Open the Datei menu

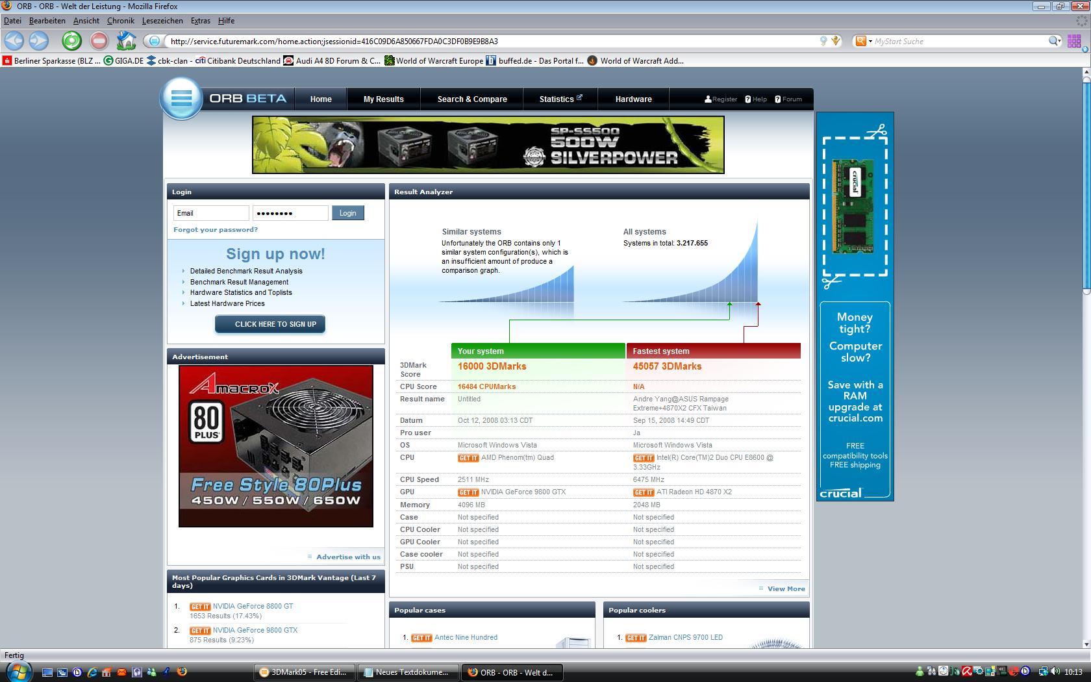[x=12, y=21]
